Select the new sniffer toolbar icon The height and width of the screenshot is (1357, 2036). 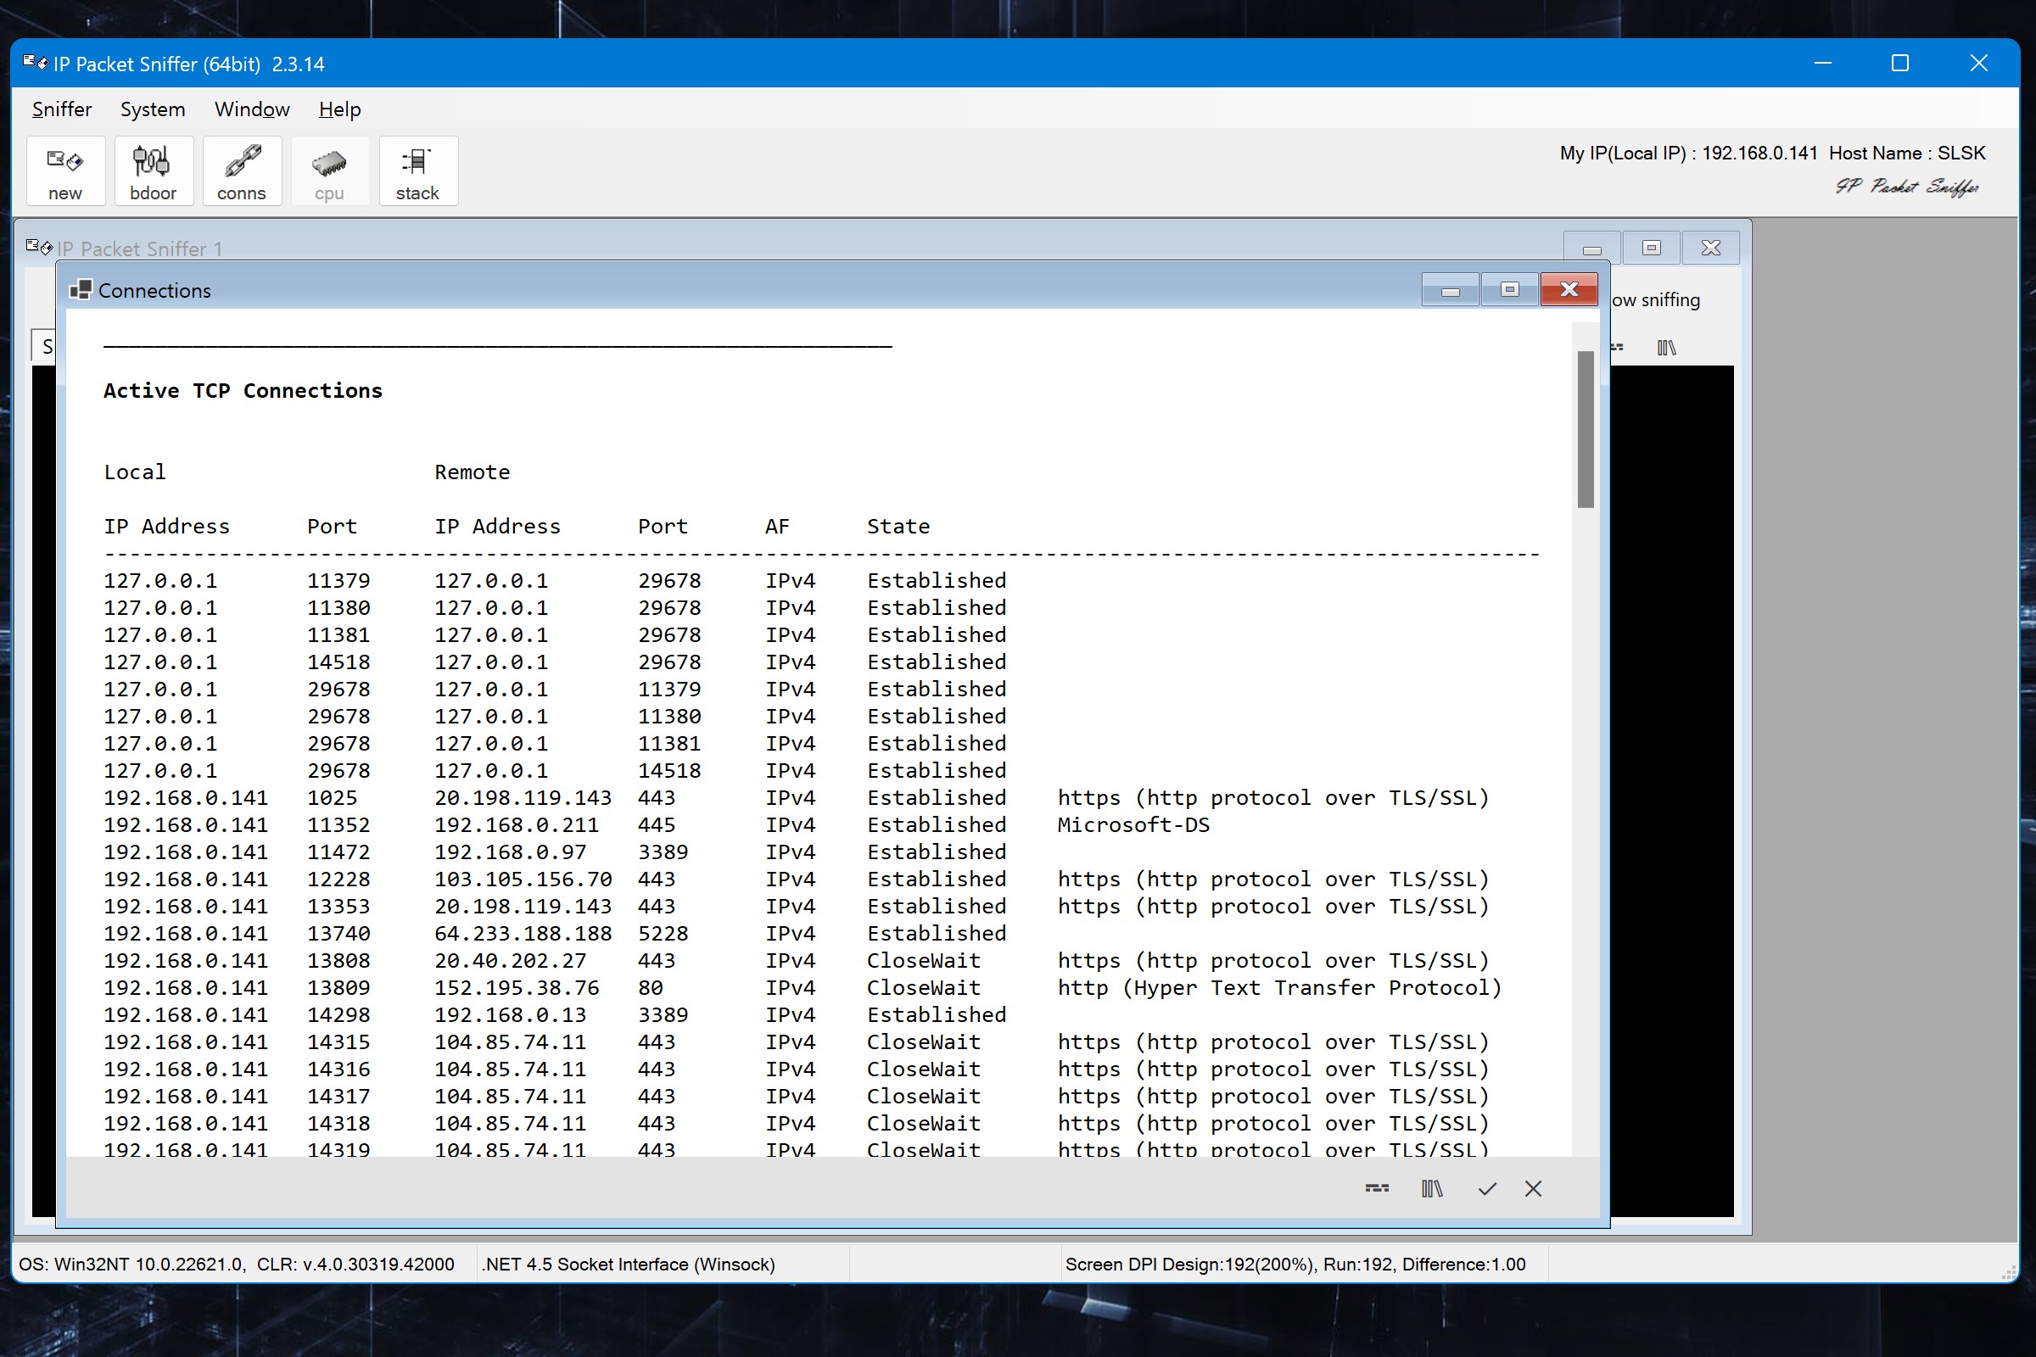(x=65, y=170)
